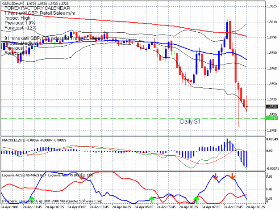Click the 1.9750 price axis label
Image resolution: width=279 pixels, height=210 pixels.
(272, 84)
